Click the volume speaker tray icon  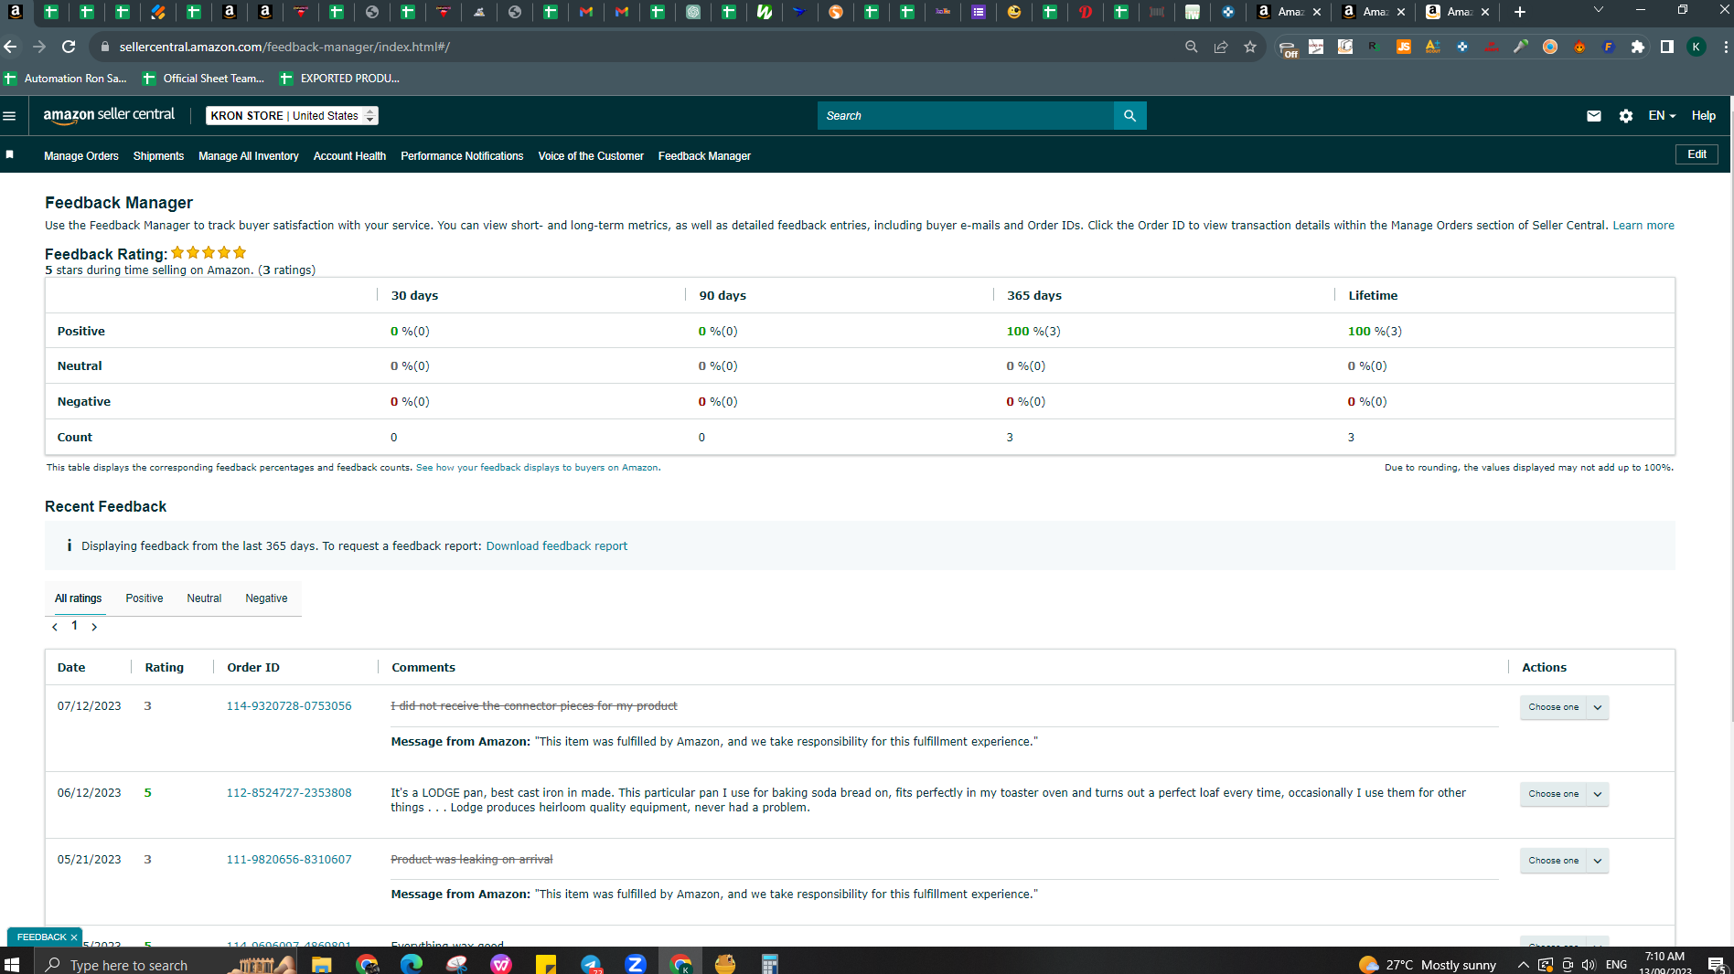point(1589,965)
